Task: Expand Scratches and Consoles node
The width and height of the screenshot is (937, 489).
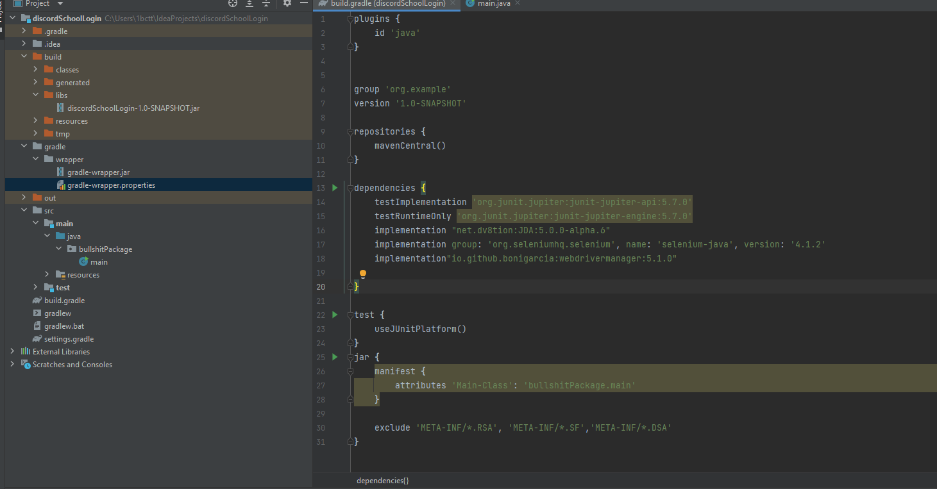Action: 12,365
